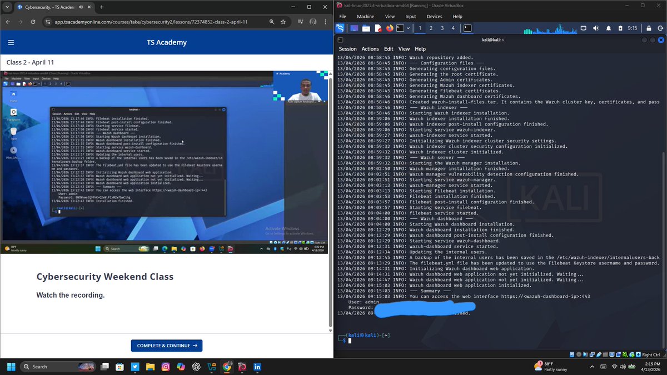Open the Kali dragon applications menu
This screenshot has width=667, height=375.
click(x=340, y=28)
